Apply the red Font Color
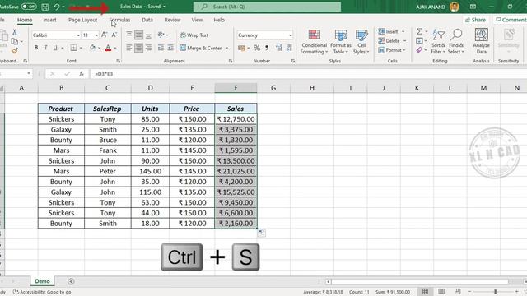 tap(108, 48)
